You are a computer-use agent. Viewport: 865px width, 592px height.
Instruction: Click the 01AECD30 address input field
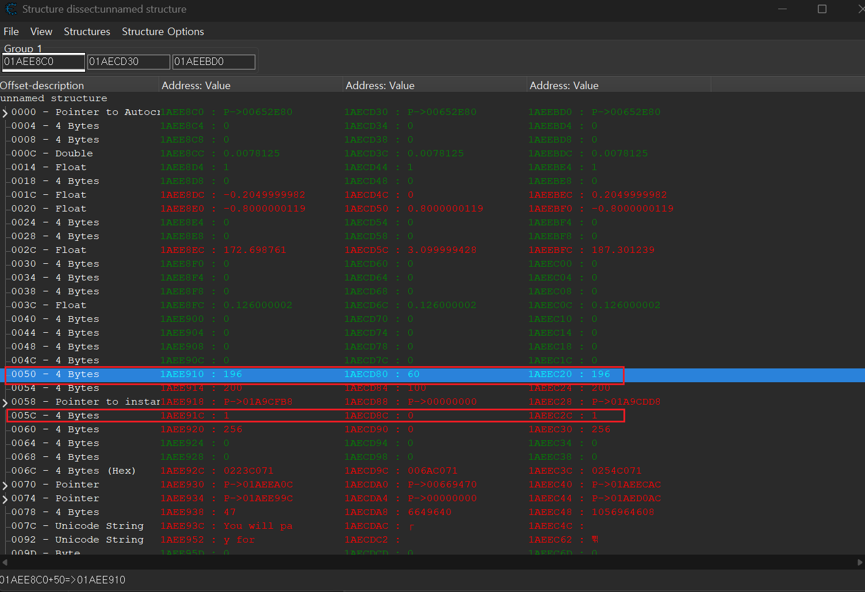point(128,62)
